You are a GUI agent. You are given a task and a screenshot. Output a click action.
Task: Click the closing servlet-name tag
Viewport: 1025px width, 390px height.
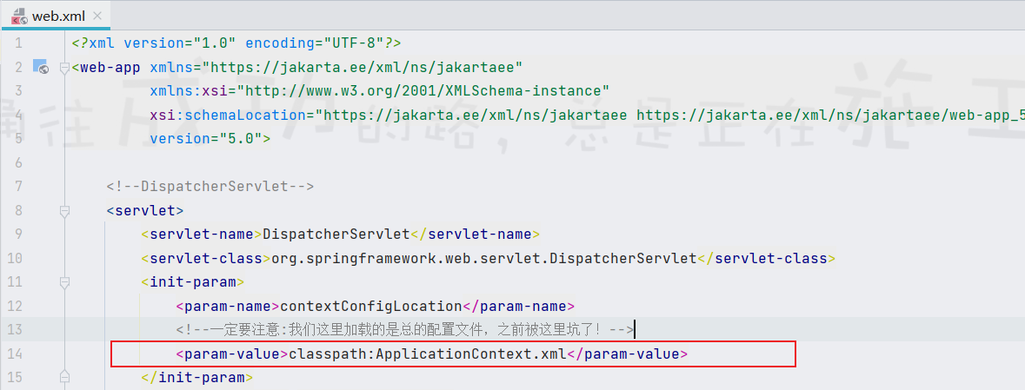click(x=476, y=234)
